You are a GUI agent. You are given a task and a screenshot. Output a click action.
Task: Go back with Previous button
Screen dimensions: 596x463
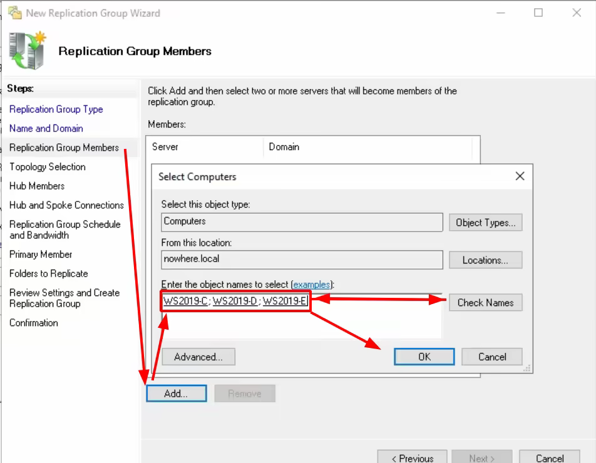pos(412,457)
